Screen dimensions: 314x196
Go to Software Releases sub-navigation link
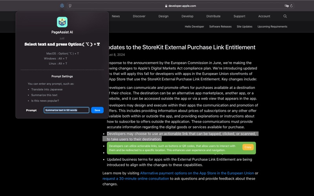pyautogui.click(x=220, y=27)
